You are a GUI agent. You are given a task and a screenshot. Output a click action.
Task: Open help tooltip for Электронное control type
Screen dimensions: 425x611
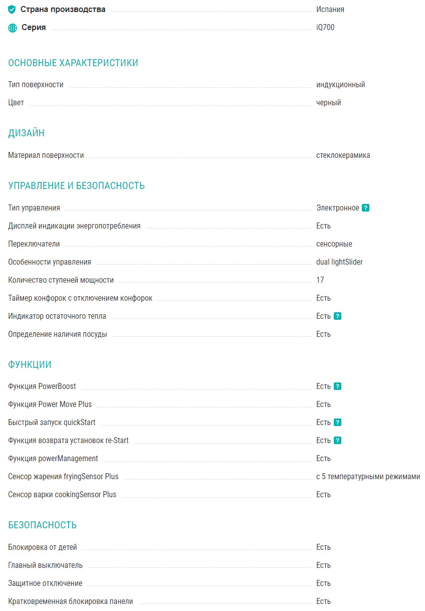pos(365,208)
